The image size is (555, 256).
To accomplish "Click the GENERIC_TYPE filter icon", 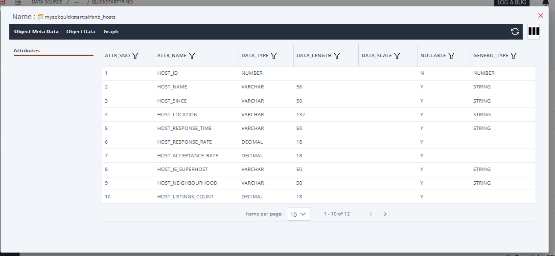I will pos(513,56).
